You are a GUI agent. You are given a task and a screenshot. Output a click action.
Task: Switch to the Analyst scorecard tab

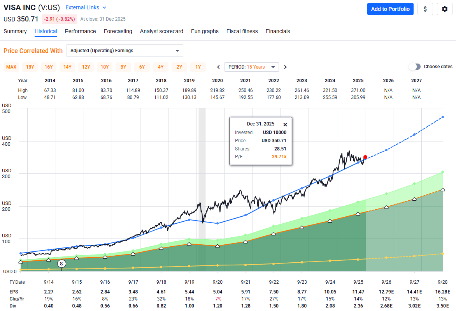(x=161, y=31)
